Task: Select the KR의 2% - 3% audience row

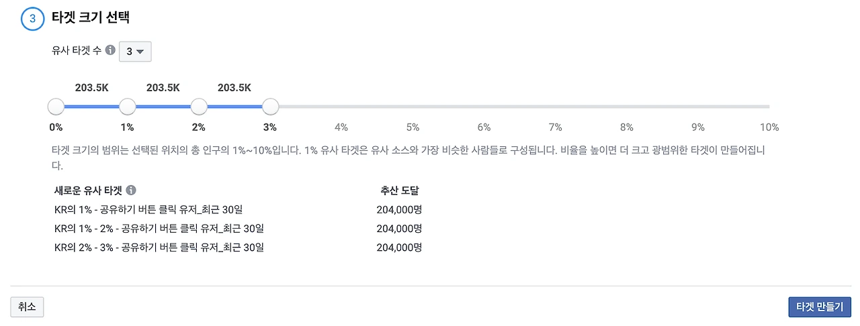Action: click(x=159, y=248)
